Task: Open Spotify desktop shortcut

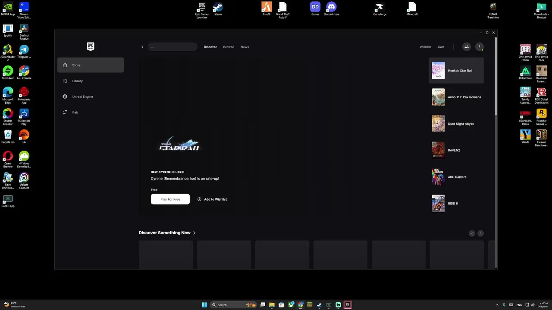Action: point(8,31)
